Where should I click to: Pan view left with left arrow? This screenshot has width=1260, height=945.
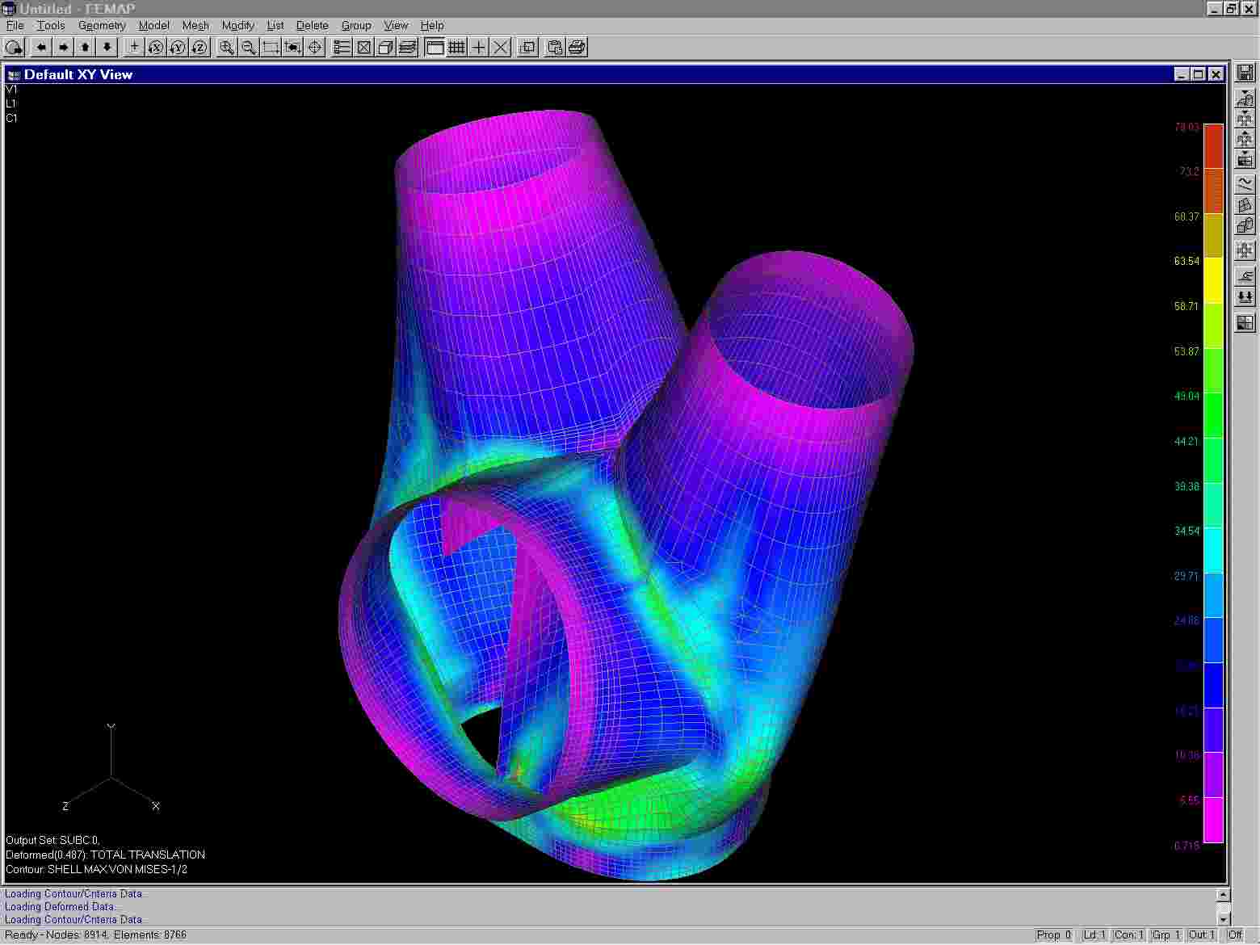click(40, 47)
